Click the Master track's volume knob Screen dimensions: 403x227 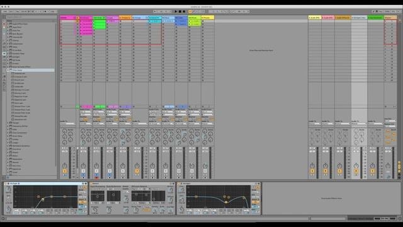click(x=388, y=166)
